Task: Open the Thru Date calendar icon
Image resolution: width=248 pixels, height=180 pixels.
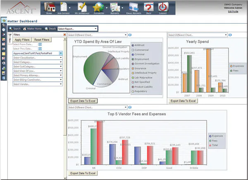Action: [x=40, y=49]
